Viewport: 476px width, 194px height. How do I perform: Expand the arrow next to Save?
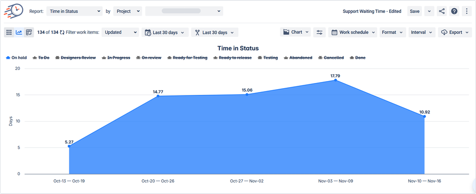(x=429, y=11)
